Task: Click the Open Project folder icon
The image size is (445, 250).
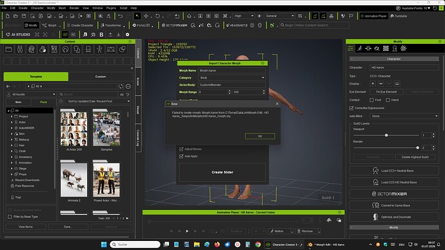Action: (x=15, y=16)
